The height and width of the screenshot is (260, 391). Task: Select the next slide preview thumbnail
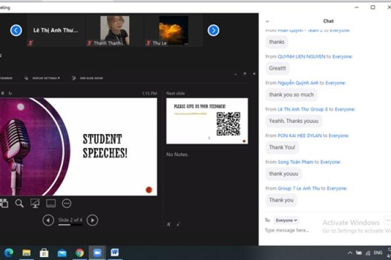207,121
